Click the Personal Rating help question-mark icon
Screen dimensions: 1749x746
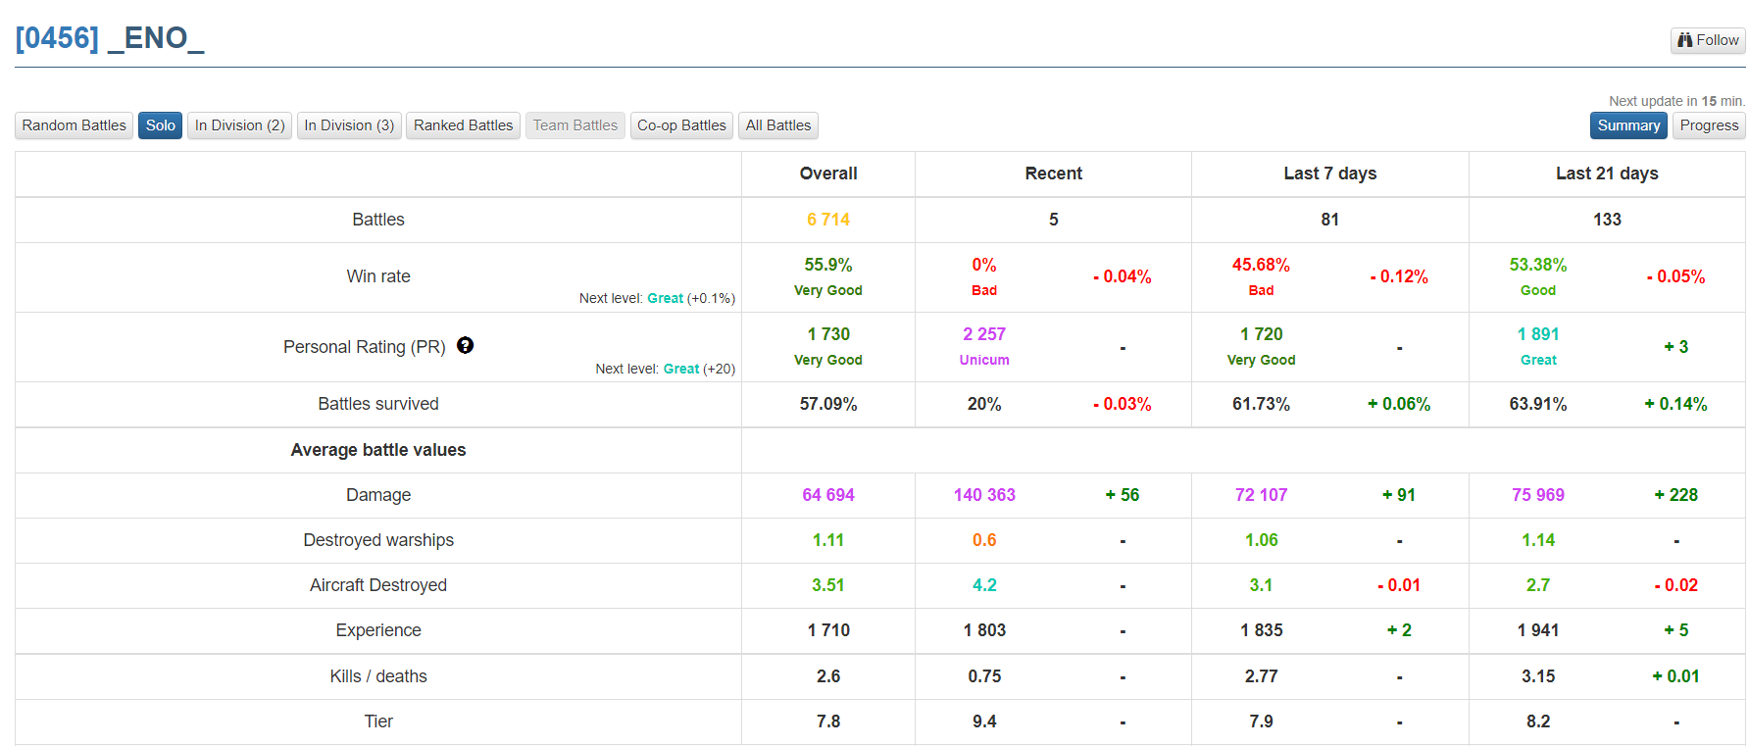coord(465,345)
